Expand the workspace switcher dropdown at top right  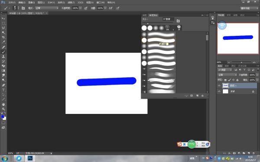click(249, 8)
